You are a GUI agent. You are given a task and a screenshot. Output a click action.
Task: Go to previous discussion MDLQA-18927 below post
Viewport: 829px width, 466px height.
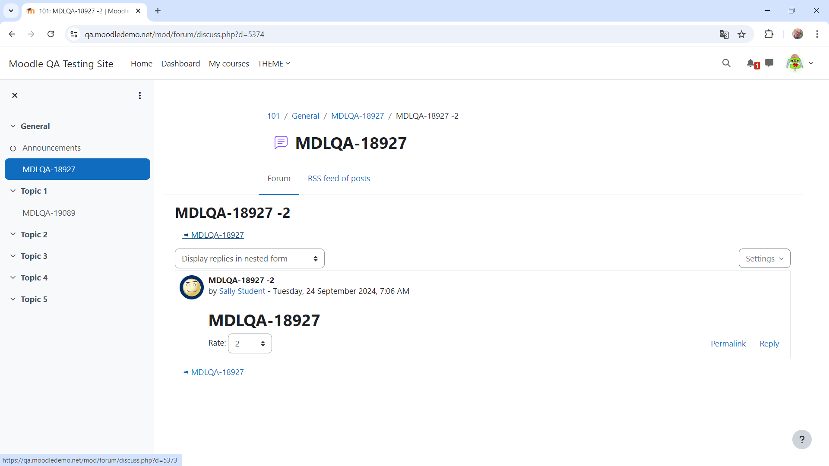pos(213,372)
